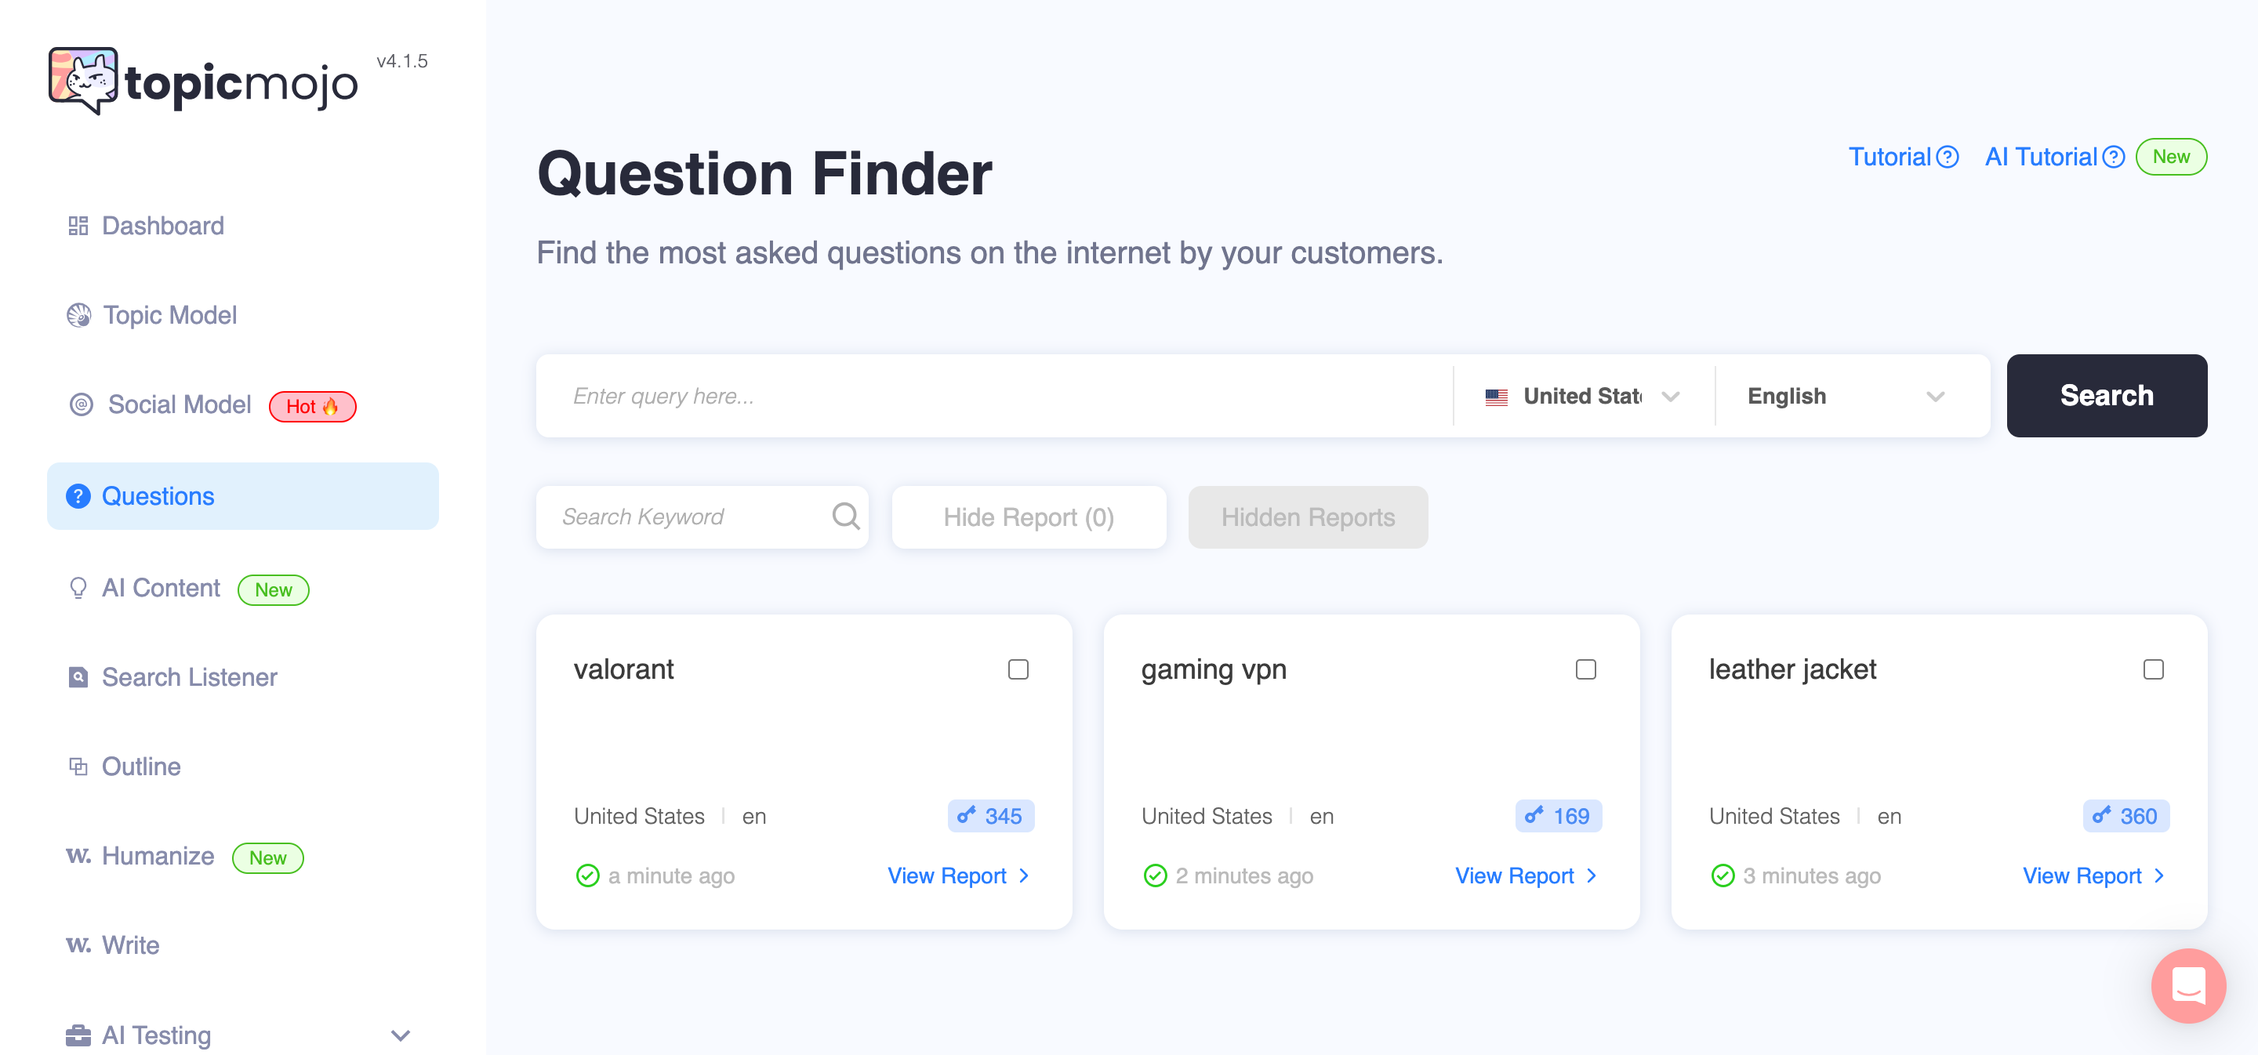Click the magnifier icon in Search Keyword
This screenshot has height=1055, width=2258.
845,516
